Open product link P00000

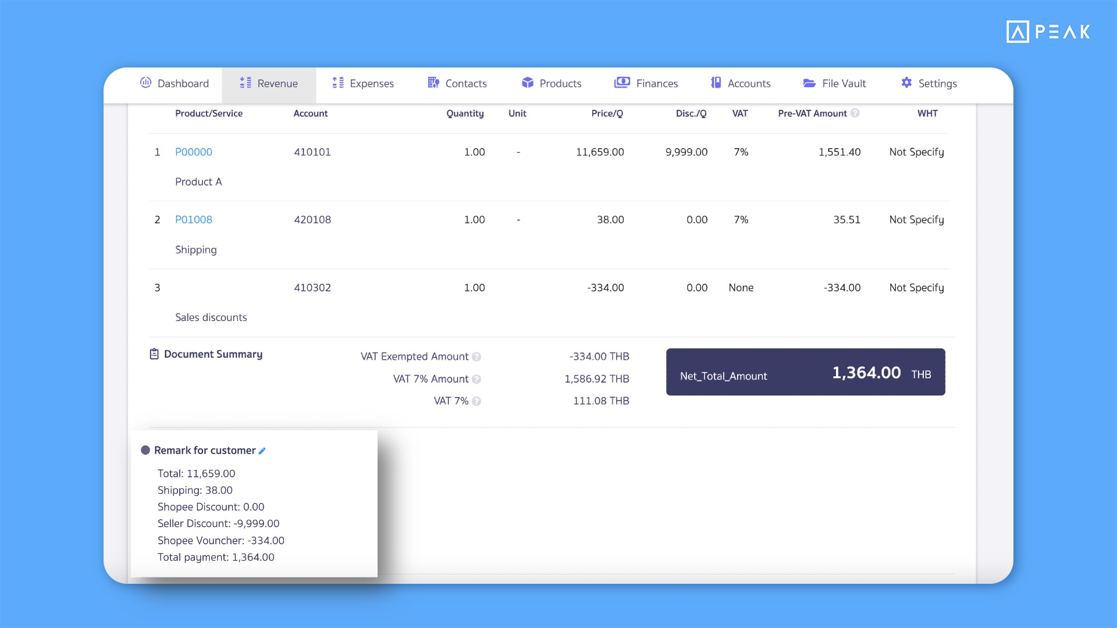[x=193, y=152]
